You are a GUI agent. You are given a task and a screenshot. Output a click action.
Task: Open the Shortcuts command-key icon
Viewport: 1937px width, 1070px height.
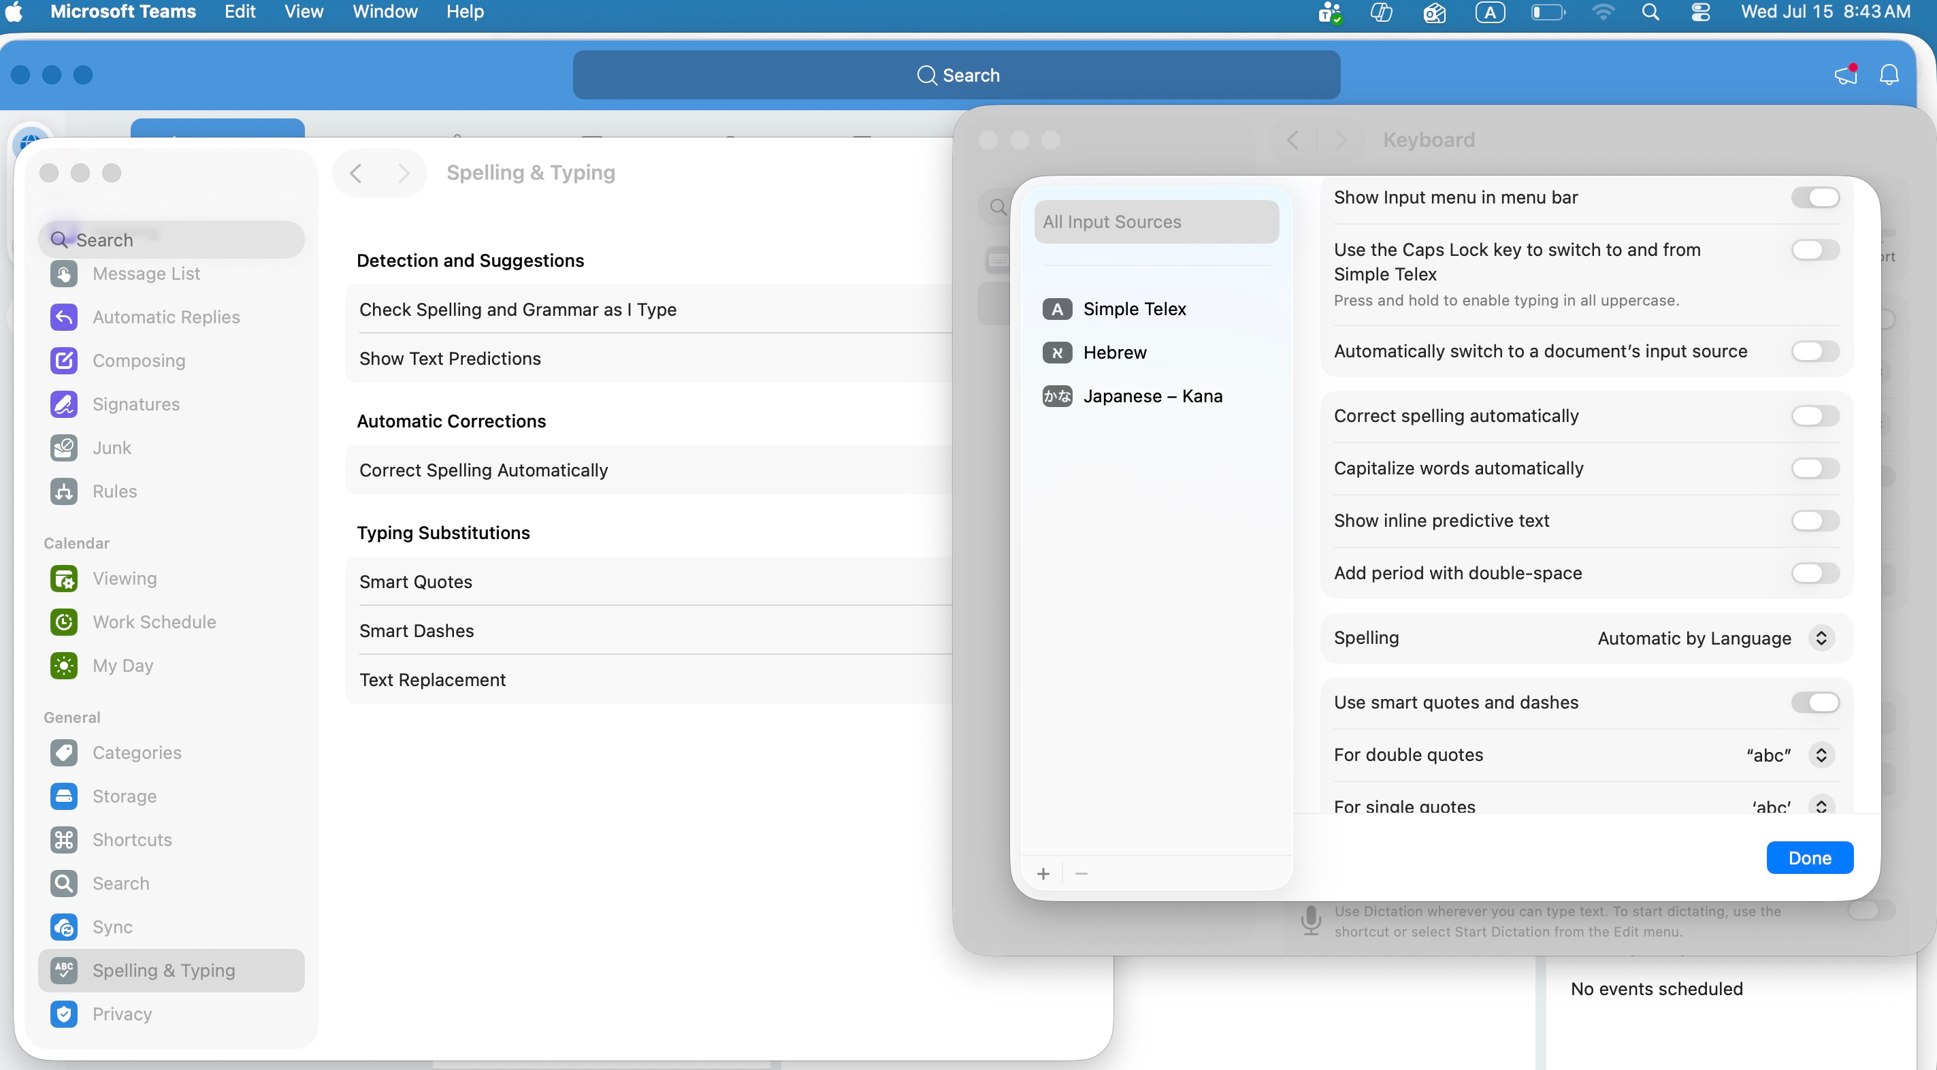pos(64,840)
